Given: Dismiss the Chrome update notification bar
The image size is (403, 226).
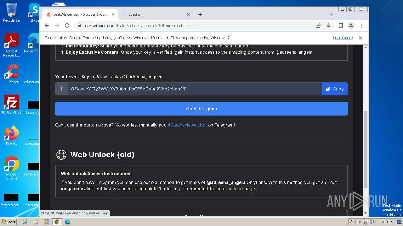Looking at the screenshot, I should point(360,38).
